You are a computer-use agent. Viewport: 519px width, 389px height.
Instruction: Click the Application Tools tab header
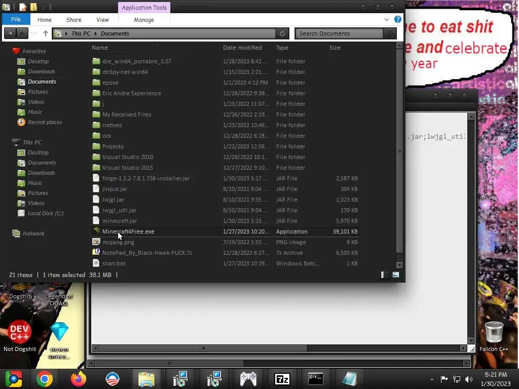(x=144, y=7)
